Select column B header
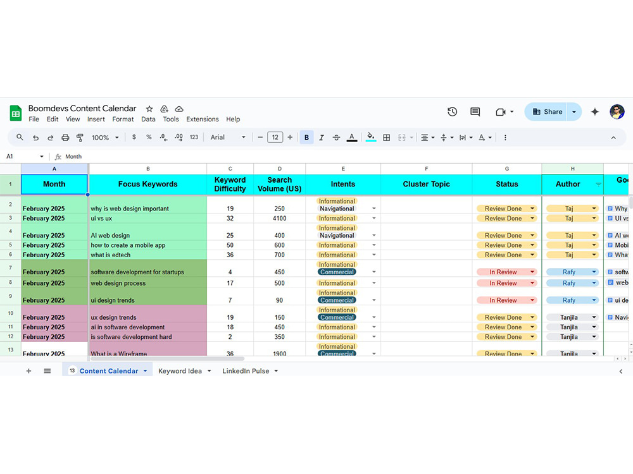Image resolution: width=633 pixels, height=474 pixels. 147,169
